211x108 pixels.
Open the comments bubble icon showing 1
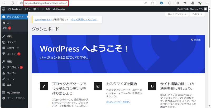click(36, 9)
